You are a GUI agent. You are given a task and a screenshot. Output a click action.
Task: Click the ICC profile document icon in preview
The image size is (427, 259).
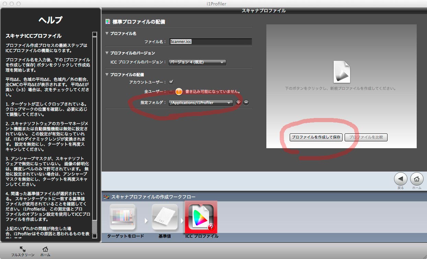[342, 72]
